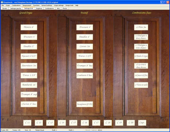Choose the c7 Tierce en taille combination
The height and width of the screenshot is (132, 170).
[141, 85]
